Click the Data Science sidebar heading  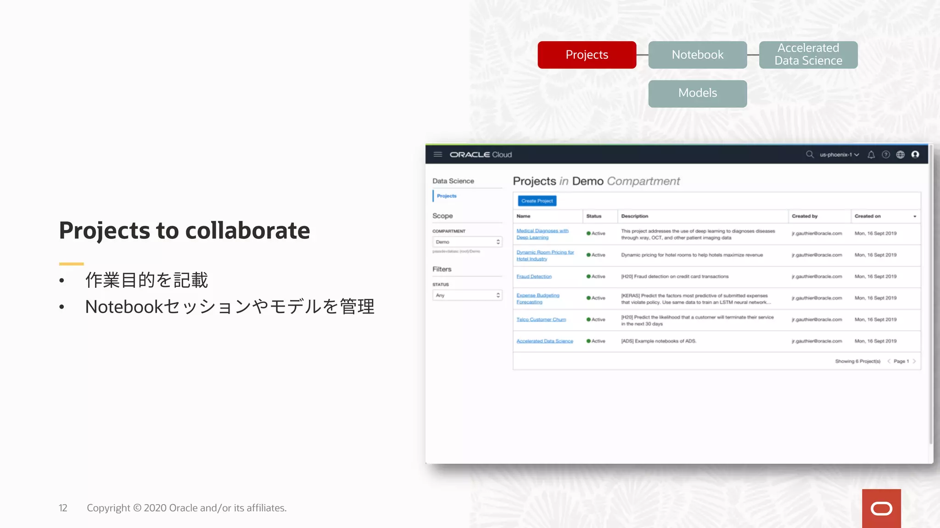tap(453, 181)
